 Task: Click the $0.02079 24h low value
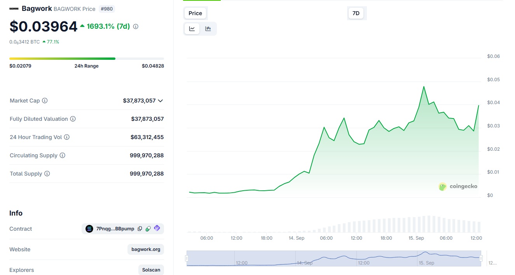[20, 66]
